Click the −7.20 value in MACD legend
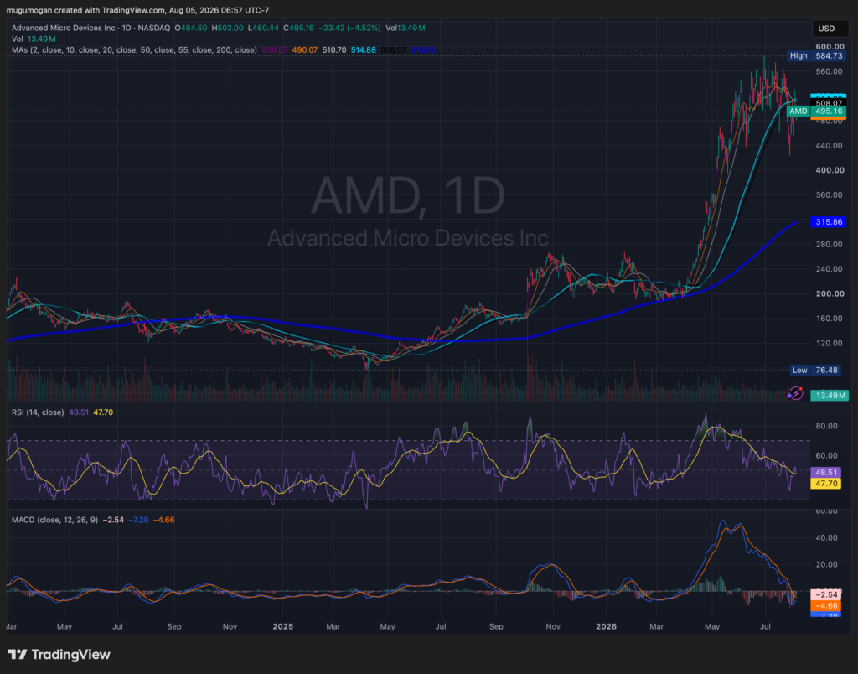 pyautogui.click(x=138, y=520)
